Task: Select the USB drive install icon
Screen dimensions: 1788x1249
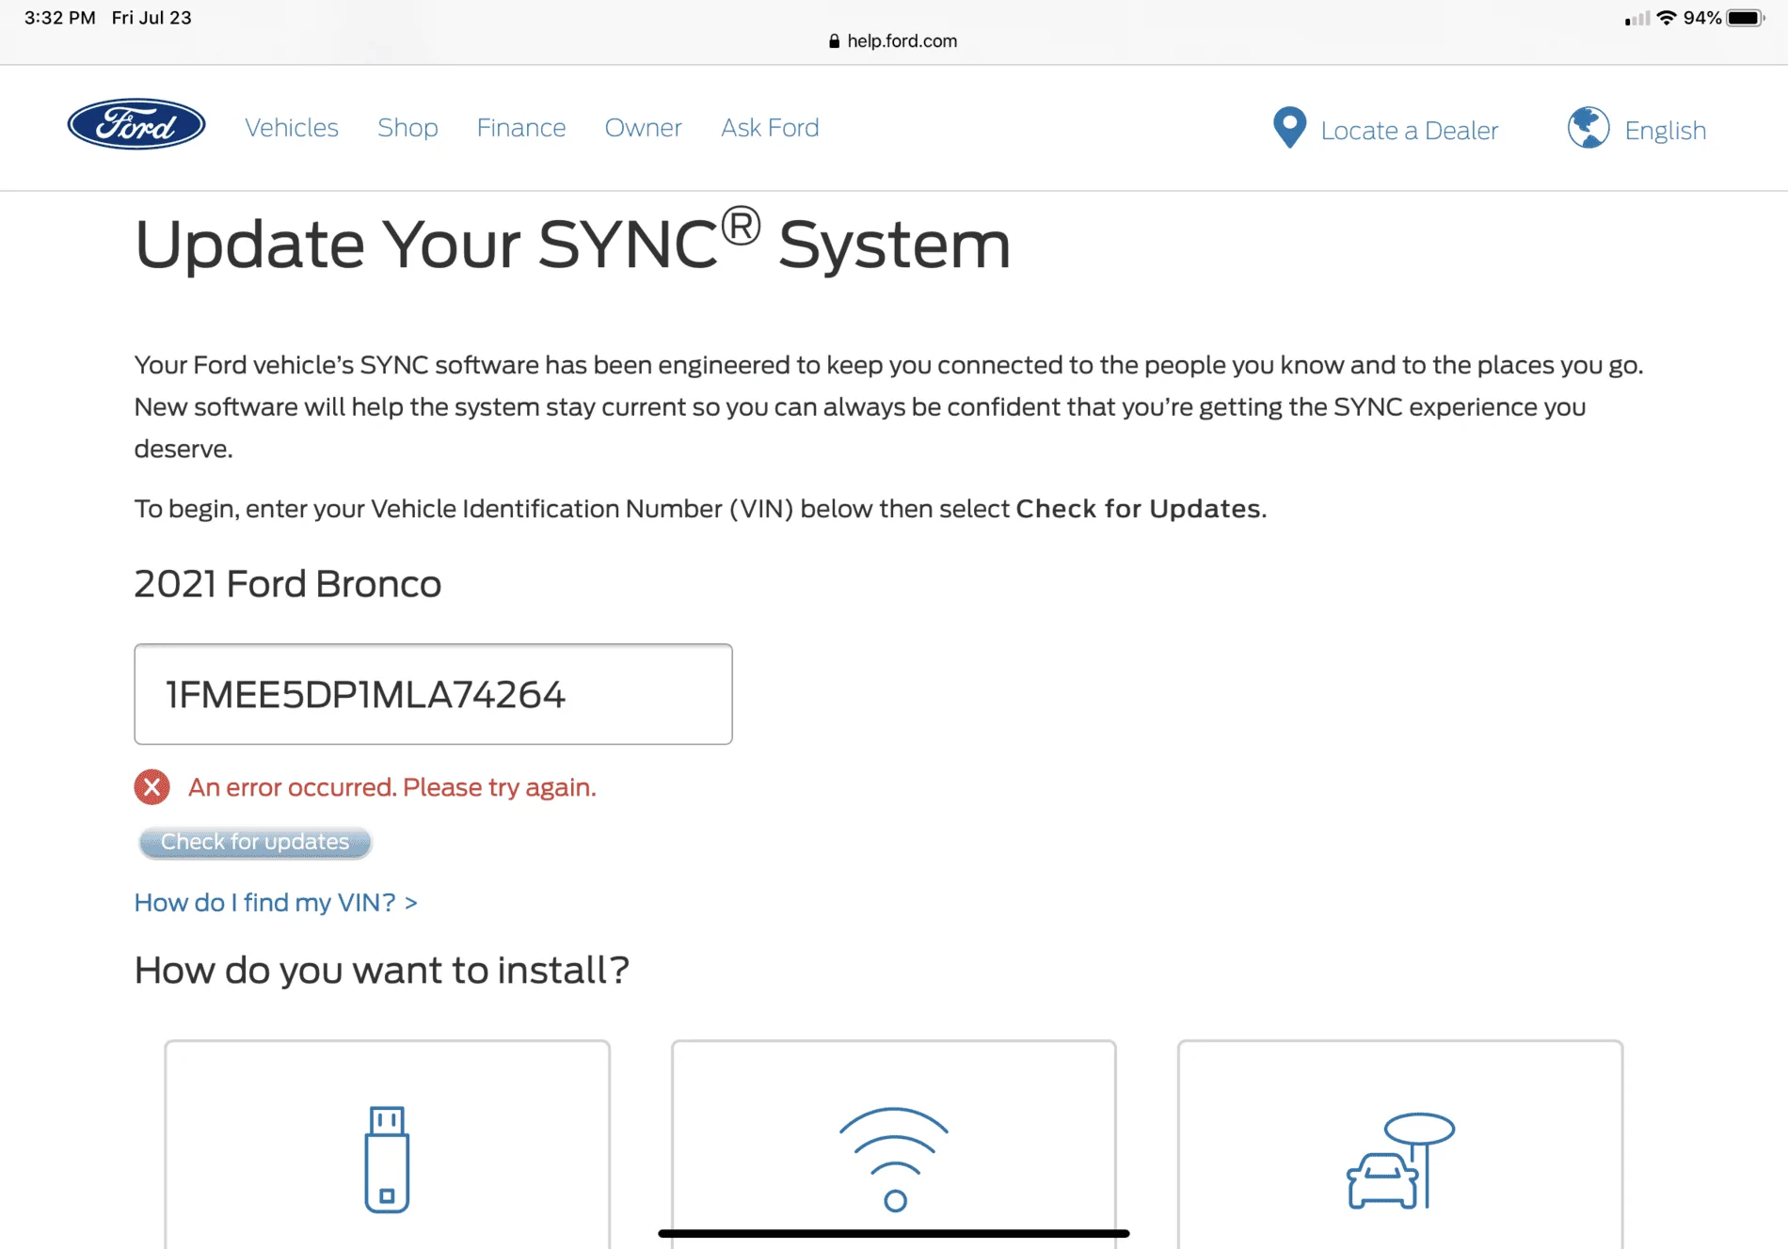Action: tap(387, 1160)
